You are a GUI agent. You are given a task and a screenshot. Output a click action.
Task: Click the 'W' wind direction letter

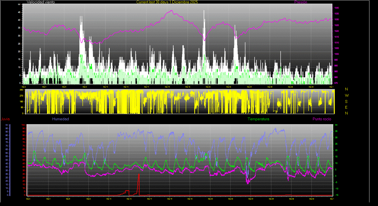coord(347,95)
